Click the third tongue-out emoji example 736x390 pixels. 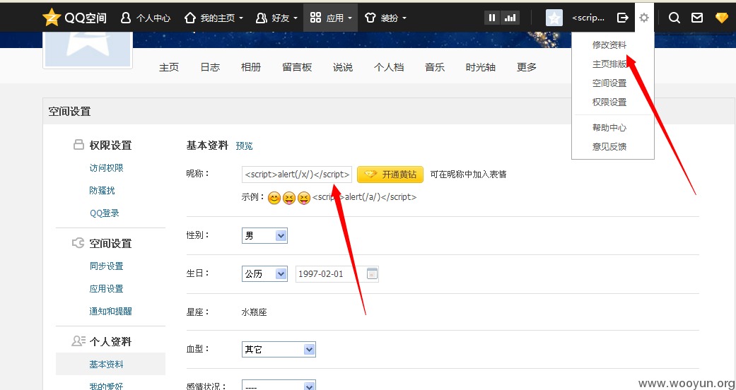pos(304,198)
